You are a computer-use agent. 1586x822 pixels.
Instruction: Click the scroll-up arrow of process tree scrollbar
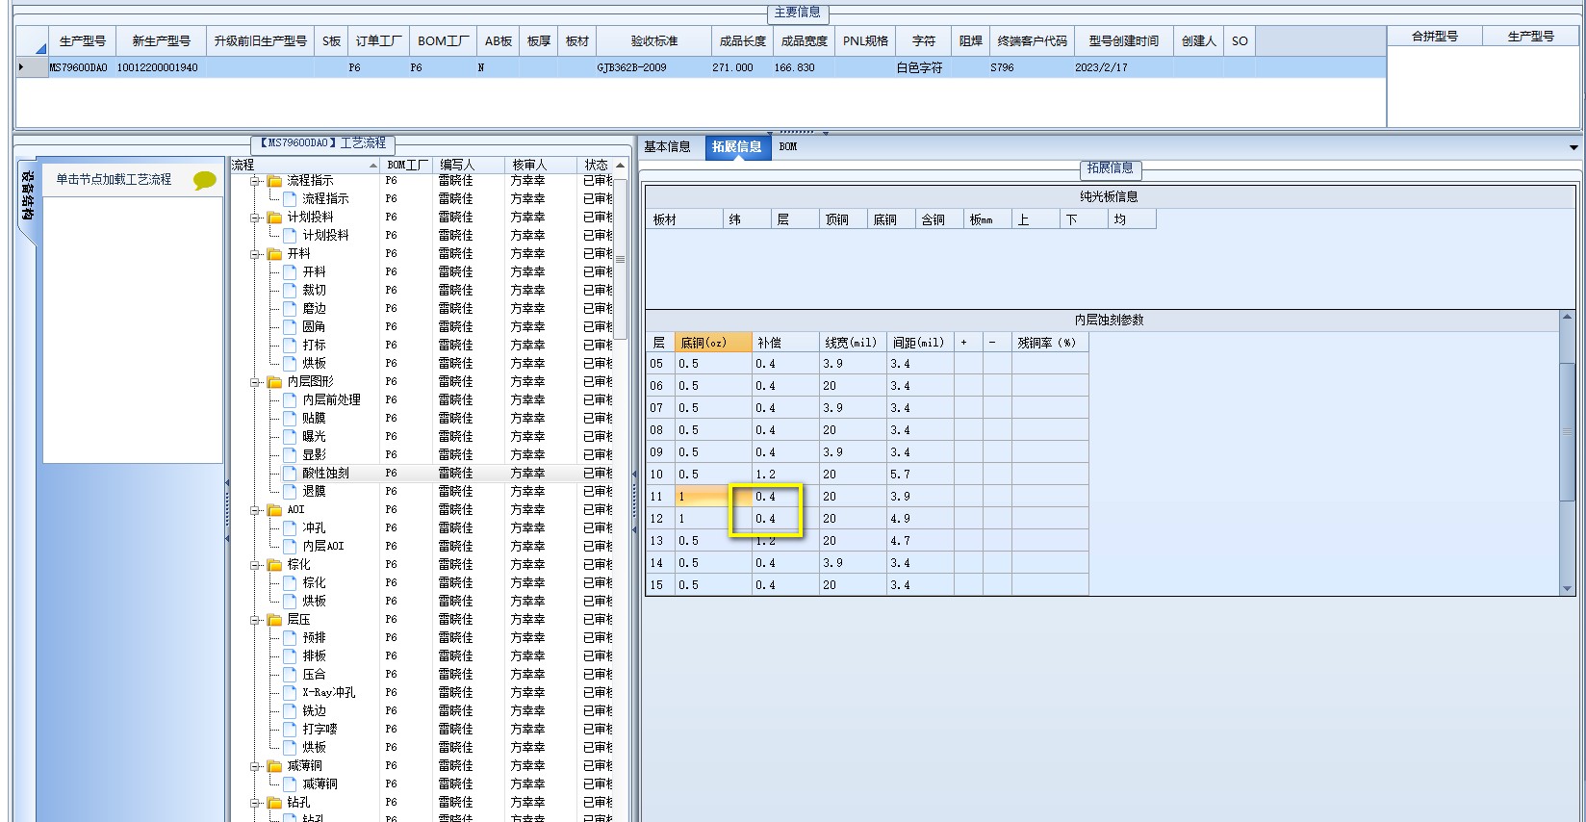(x=621, y=166)
